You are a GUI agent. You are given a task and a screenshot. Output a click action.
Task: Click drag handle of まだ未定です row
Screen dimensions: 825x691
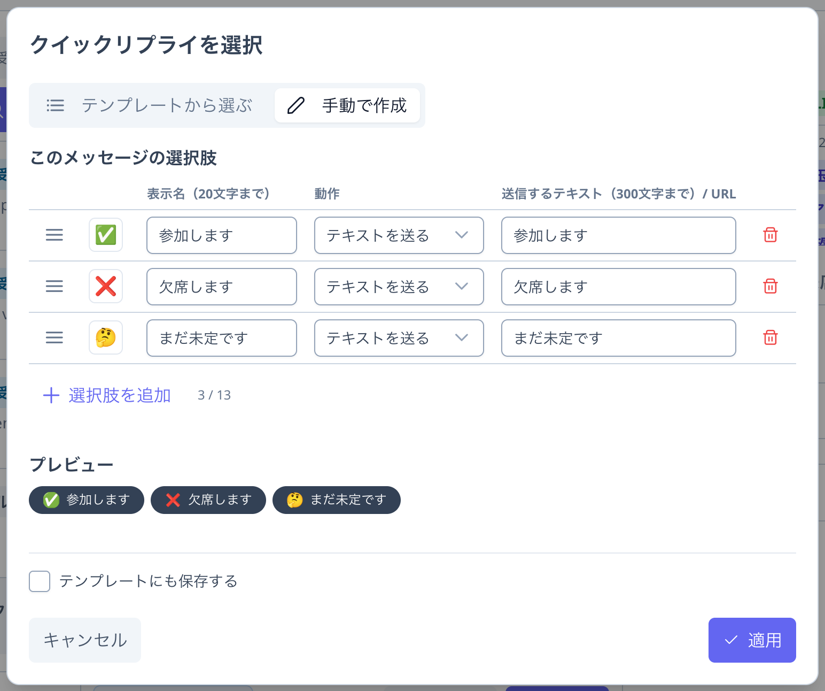[55, 337]
